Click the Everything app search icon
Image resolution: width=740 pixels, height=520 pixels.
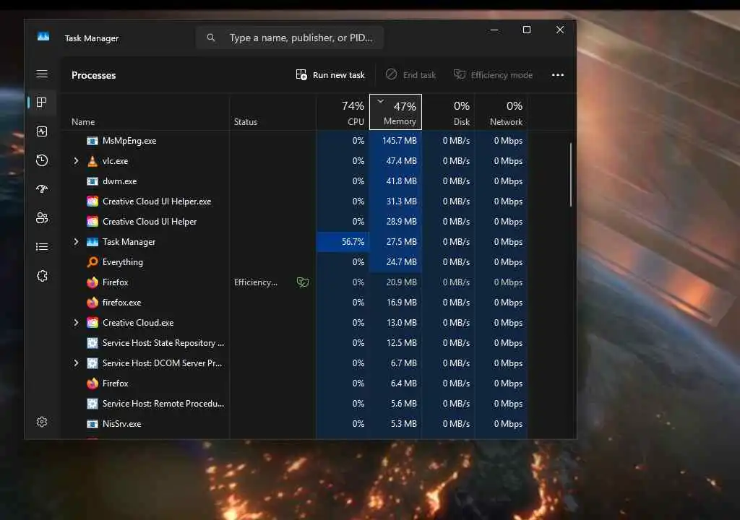(92, 262)
